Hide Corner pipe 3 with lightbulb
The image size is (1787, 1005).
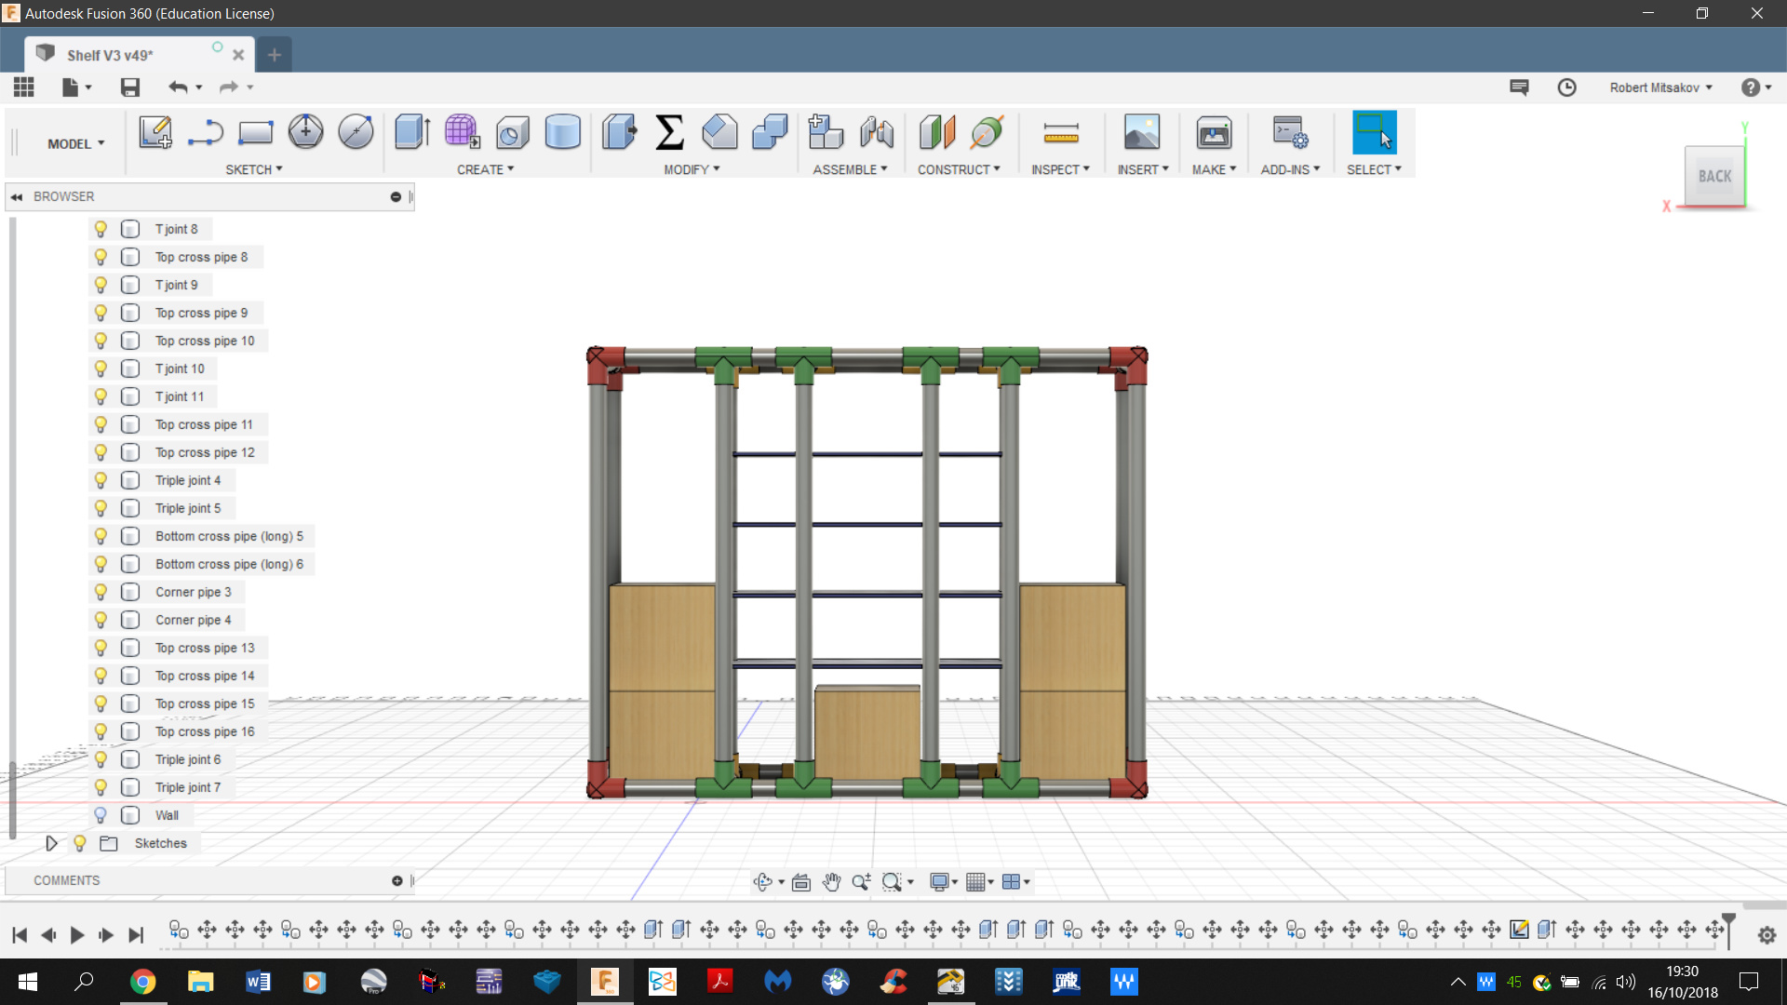101,592
